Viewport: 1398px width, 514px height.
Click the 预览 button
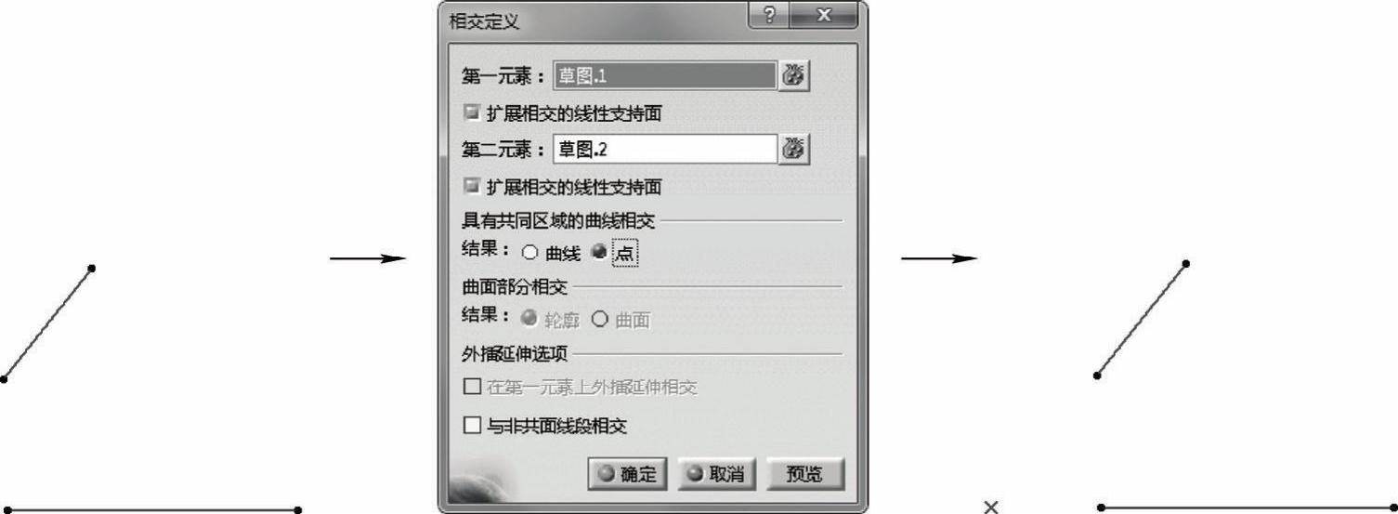click(x=804, y=473)
